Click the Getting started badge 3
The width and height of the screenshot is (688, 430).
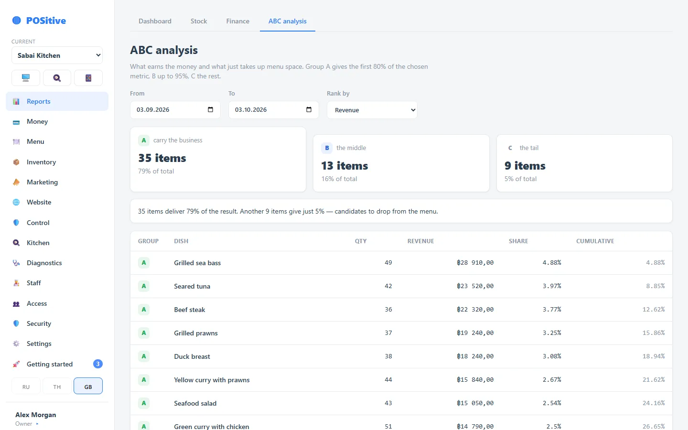[97, 364]
